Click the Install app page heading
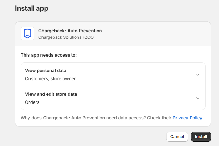Screen dimensions: 219x146 tap(32, 8)
